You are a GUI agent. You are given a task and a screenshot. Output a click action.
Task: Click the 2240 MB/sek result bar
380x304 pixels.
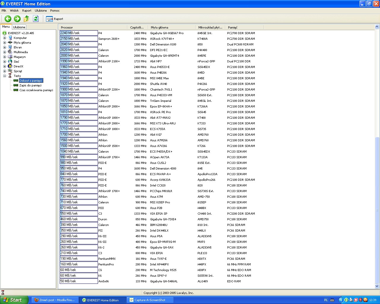click(x=79, y=33)
